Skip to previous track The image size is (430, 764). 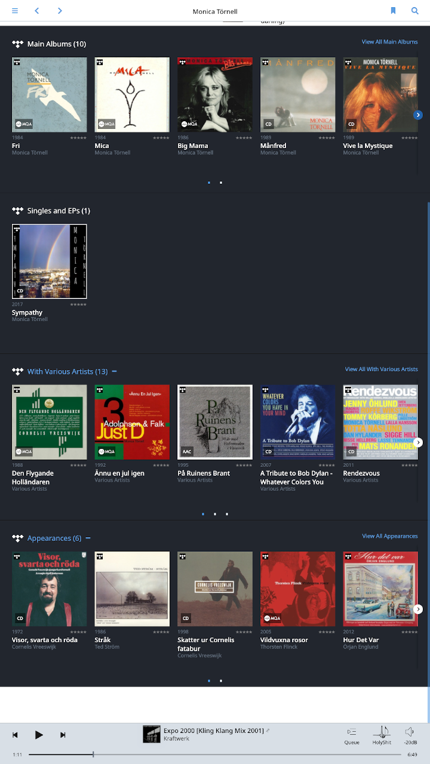click(x=16, y=735)
